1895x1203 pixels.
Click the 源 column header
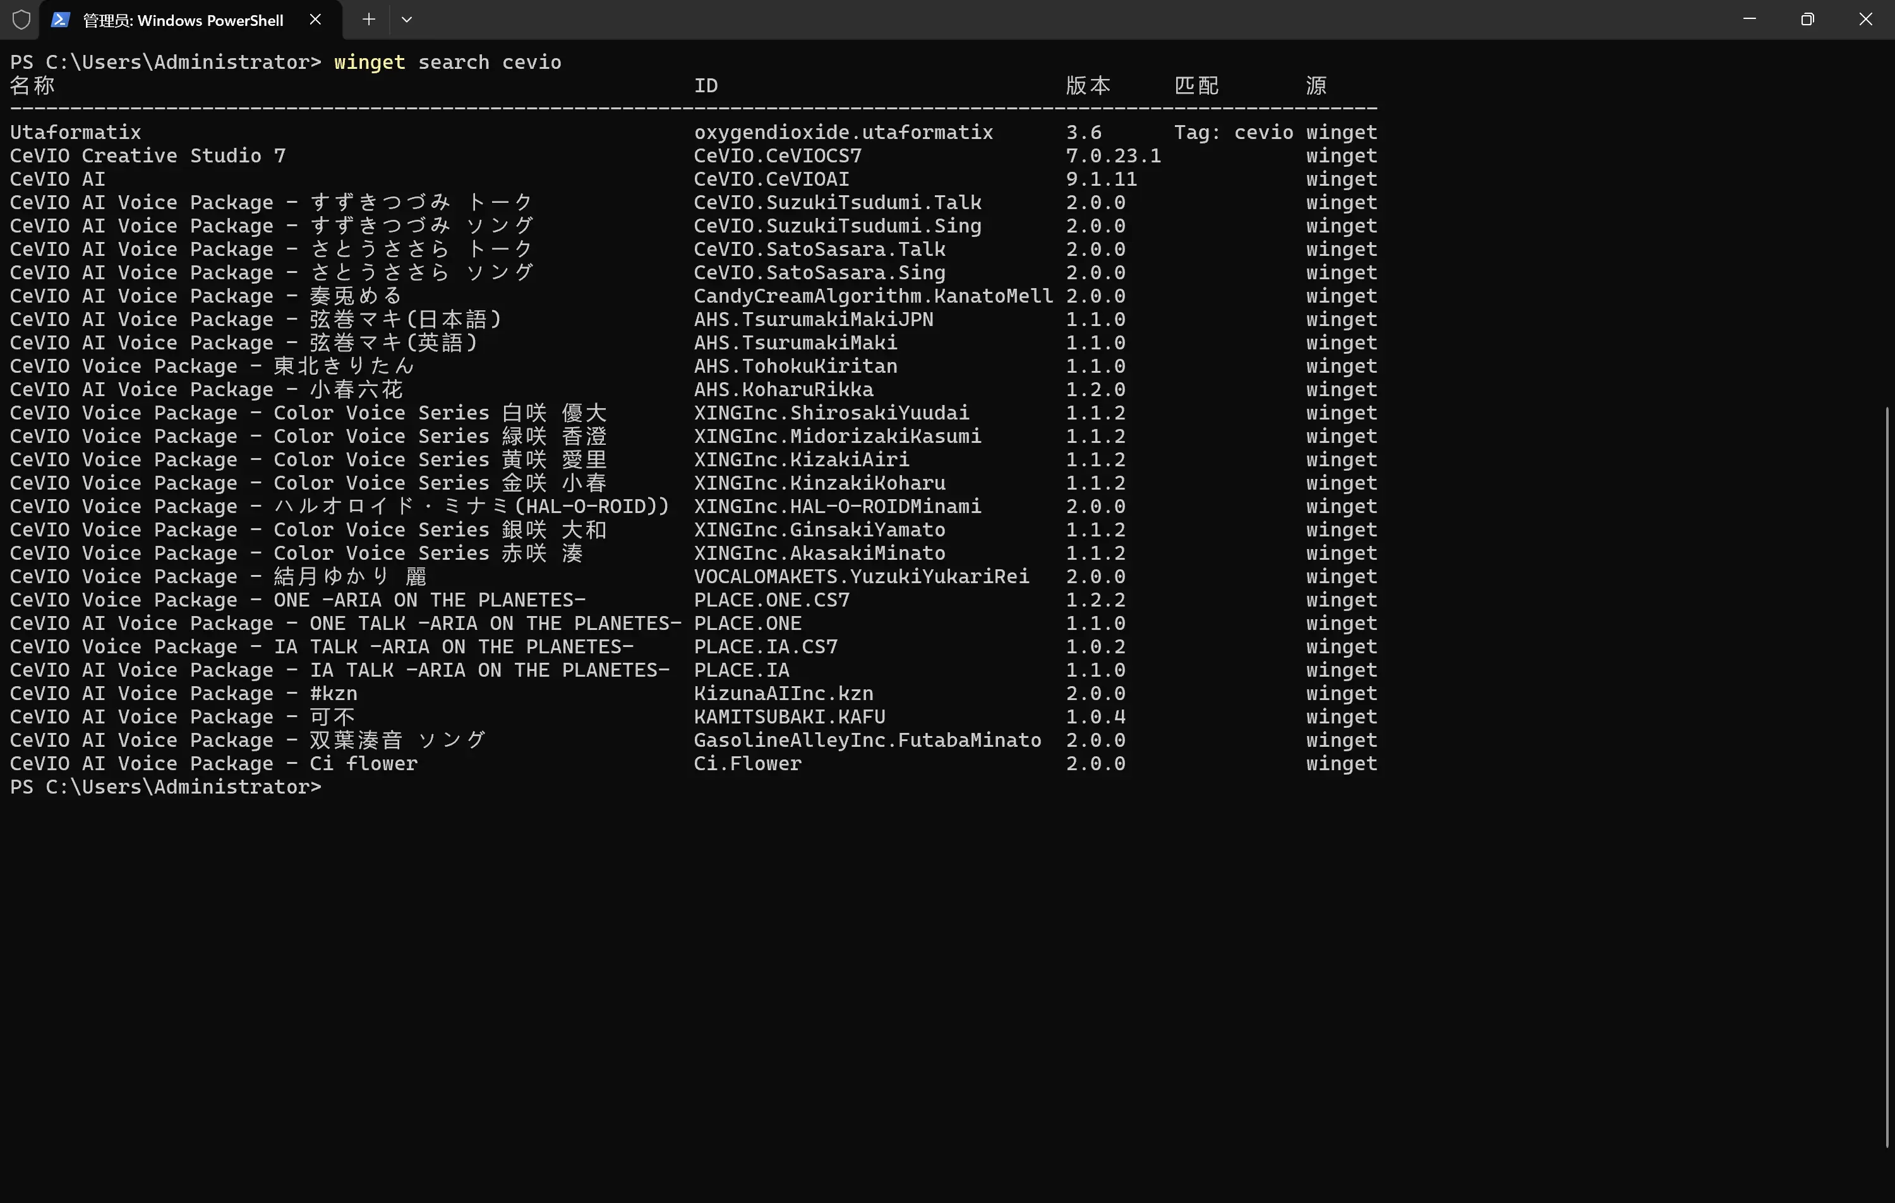coord(1316,85)
